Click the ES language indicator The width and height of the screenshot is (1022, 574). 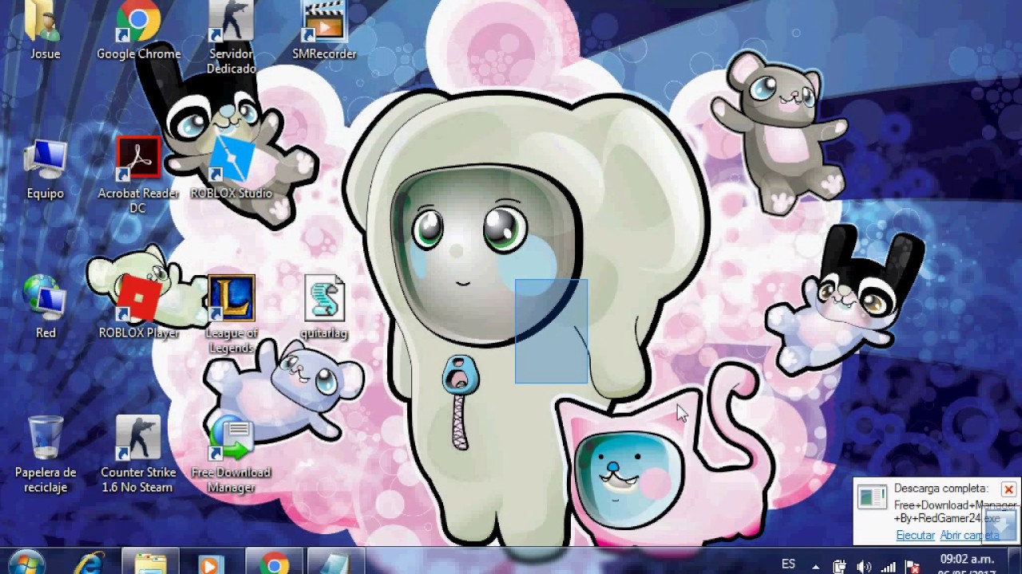coord(788,564)
